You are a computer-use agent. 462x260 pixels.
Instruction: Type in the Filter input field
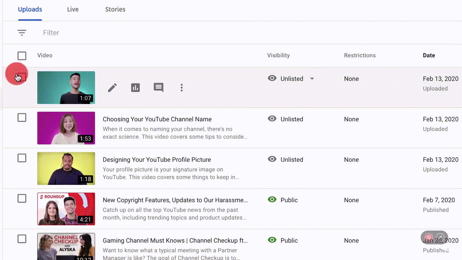pyautogui.click(x=144, y=33)
